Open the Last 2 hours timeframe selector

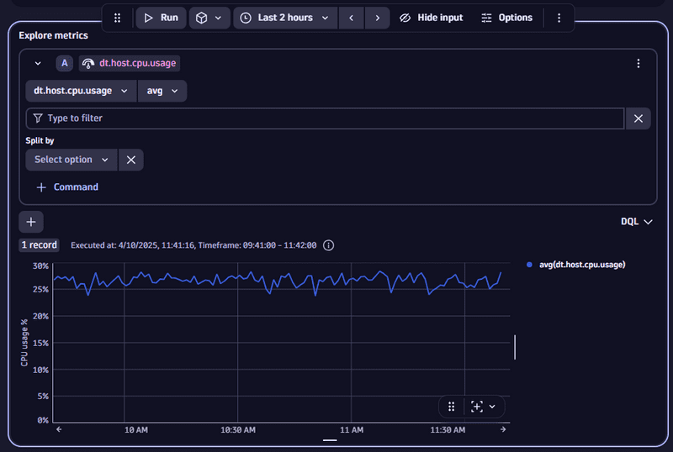tap(285, 18)
